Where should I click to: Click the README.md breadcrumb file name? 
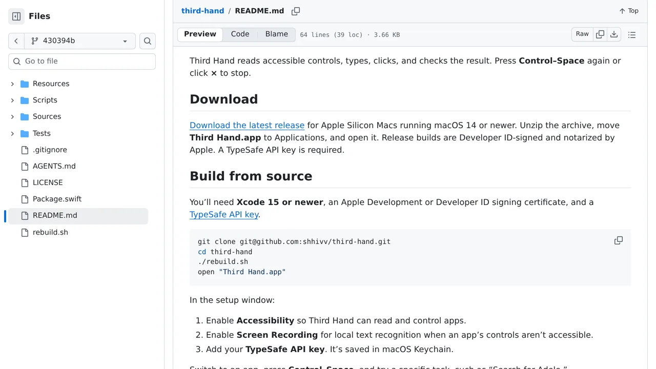click(259, 11)
